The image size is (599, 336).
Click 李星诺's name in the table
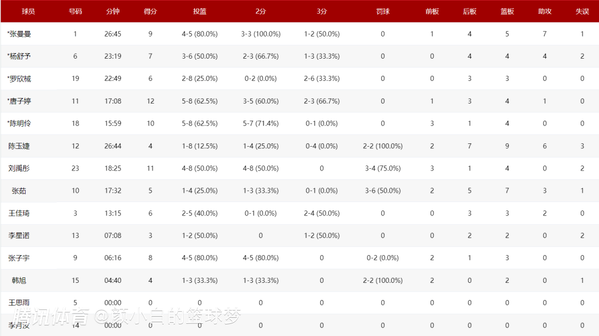click(19, 236)
